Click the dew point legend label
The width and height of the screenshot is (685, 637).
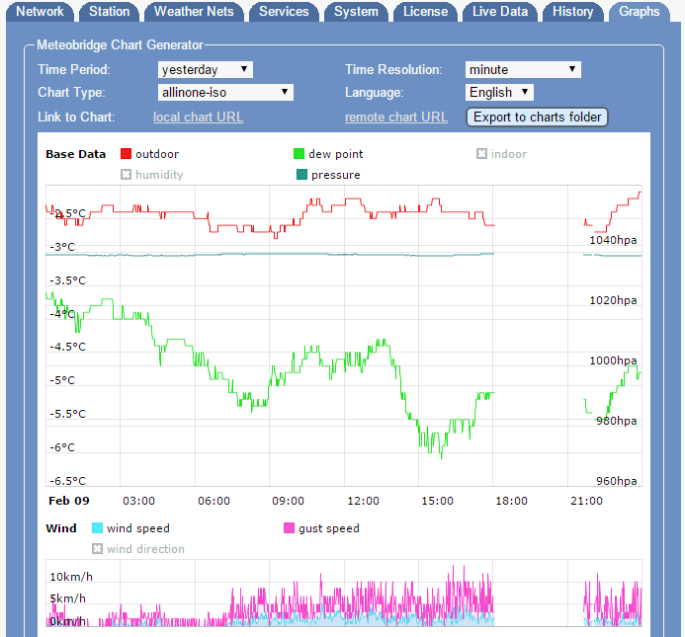point(335,154)
